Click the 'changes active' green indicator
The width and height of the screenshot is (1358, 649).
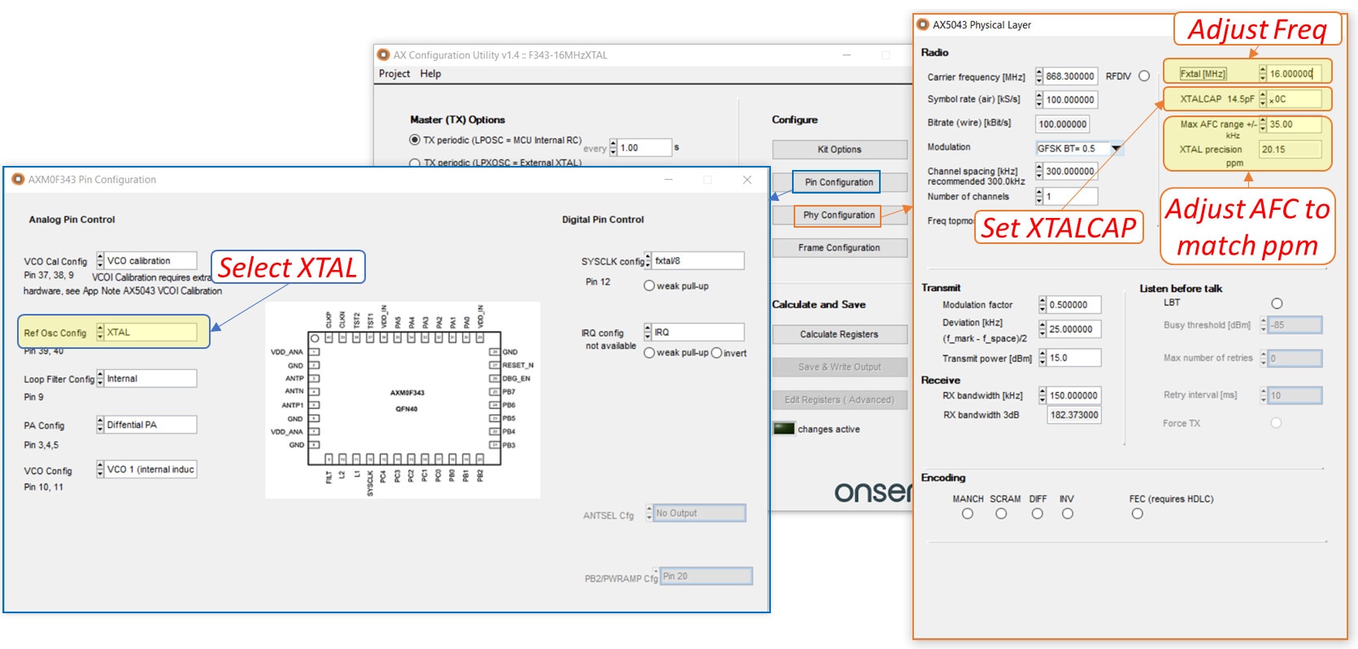click(x=784, y=429)
